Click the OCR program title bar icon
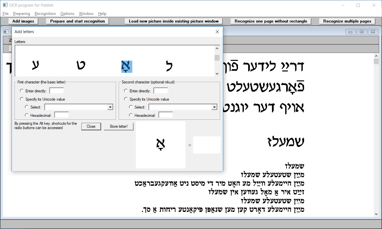This screenshot has width=382, height=229. click(5, 5)
